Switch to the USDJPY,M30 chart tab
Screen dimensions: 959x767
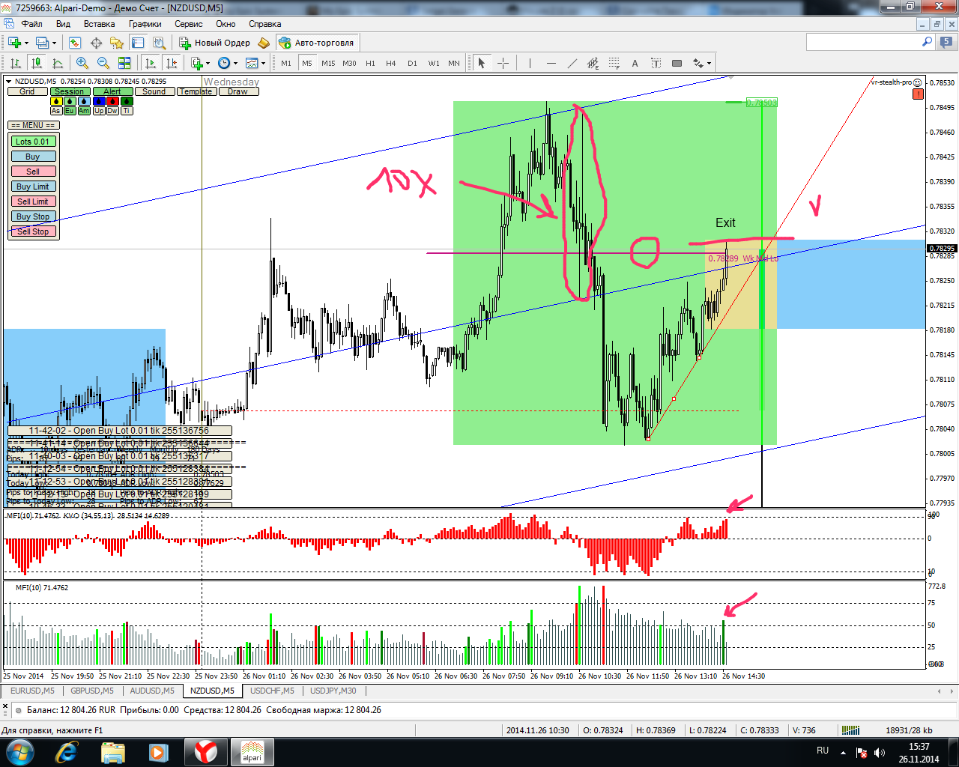click(333, 691)
